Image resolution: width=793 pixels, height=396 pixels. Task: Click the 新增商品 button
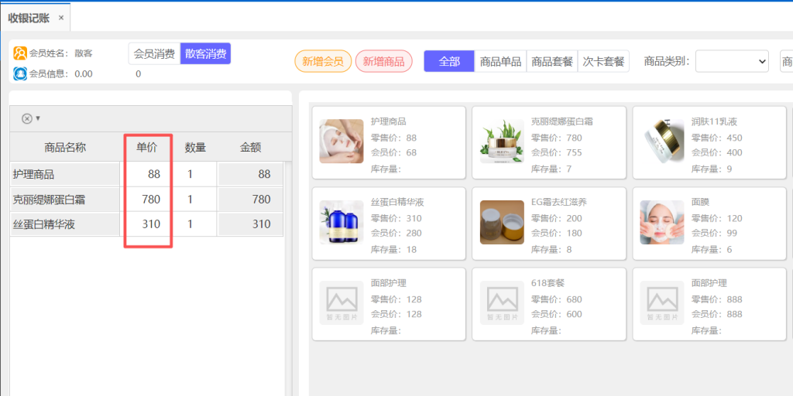pyautogui.click(x=384, y=61)
